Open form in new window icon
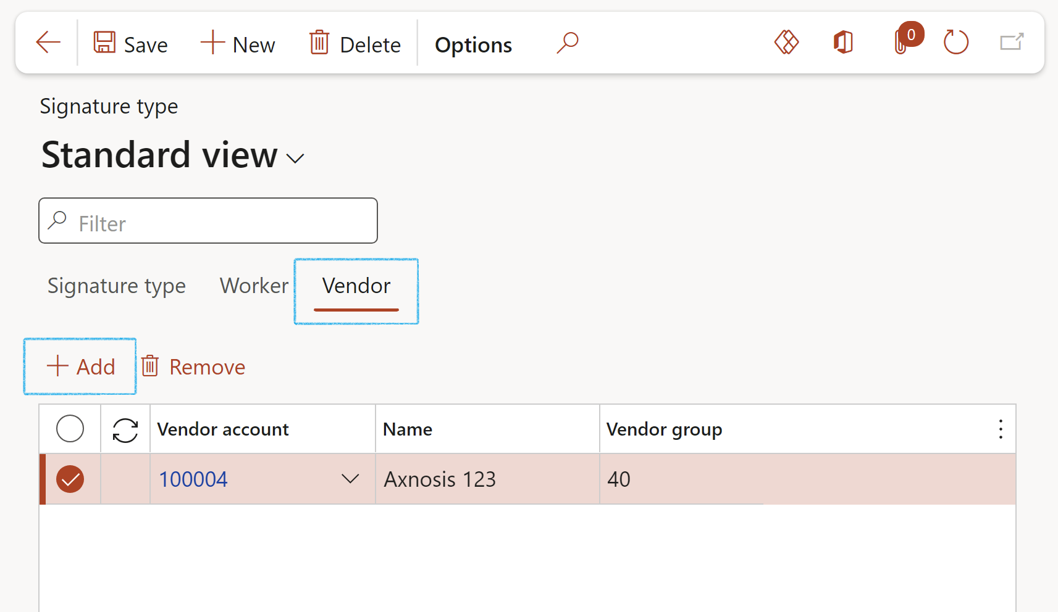The image size is (1058, 612). (1012, 42)
